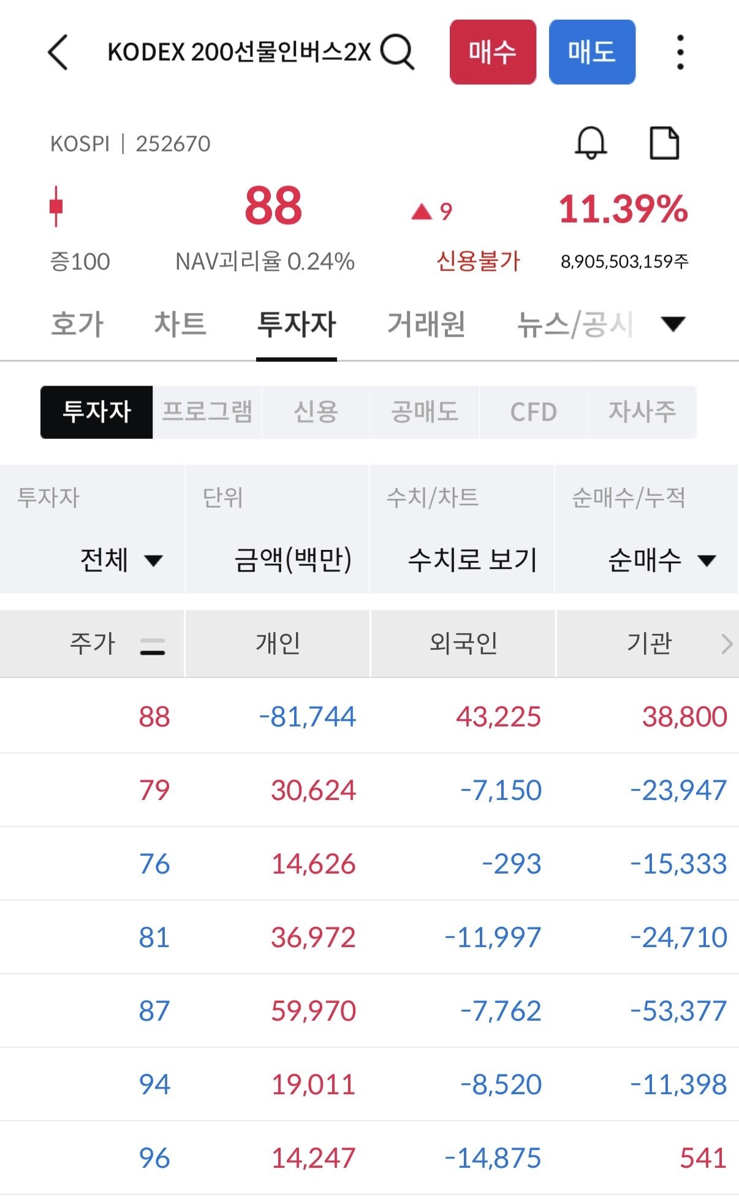Viewport: 739px width, 1204px height.
Task: Switch to 프로그램 segment
Action: [207, 412]
